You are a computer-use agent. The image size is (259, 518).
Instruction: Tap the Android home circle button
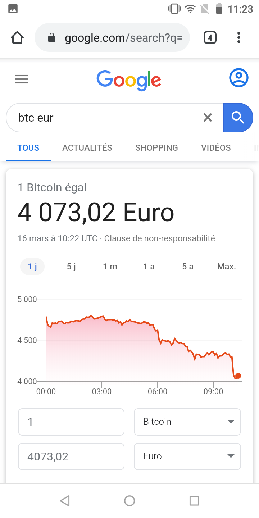click(x=129, y=501)
